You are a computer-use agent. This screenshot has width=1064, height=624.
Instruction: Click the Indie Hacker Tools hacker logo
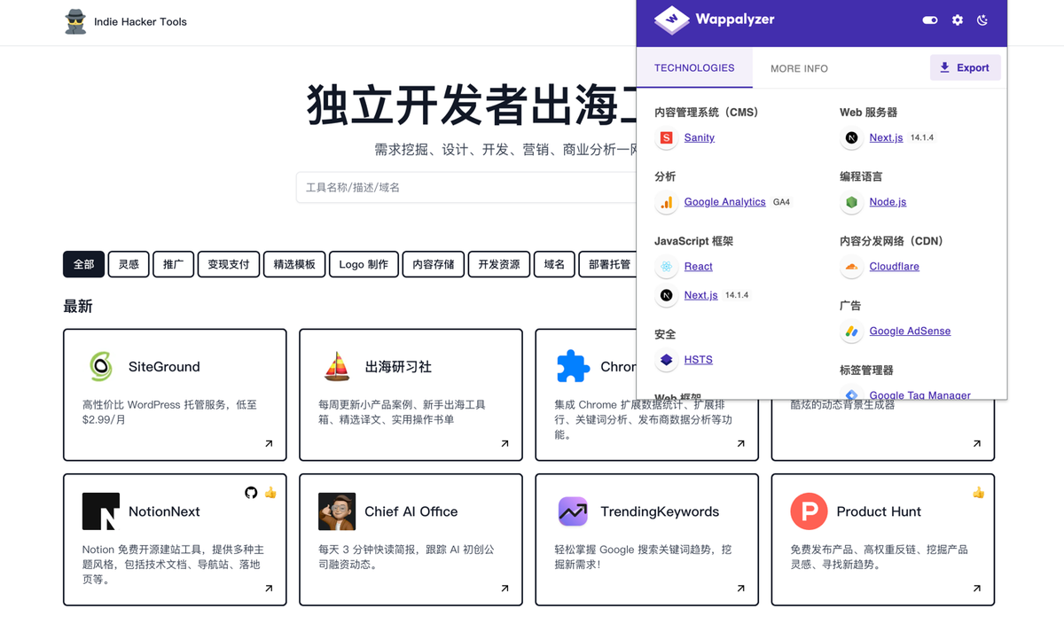point(75,21)
